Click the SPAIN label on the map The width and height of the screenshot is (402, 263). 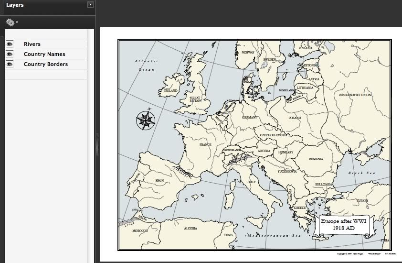pos(159,181)
